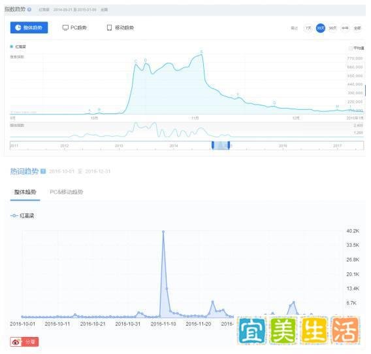Choose the 30天 time range

[x=320, y=28]
